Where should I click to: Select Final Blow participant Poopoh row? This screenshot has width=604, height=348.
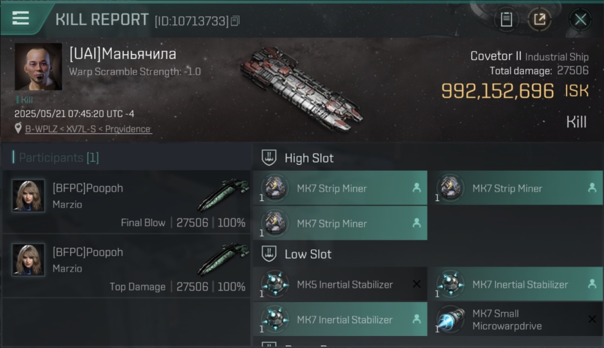[126, 202]
